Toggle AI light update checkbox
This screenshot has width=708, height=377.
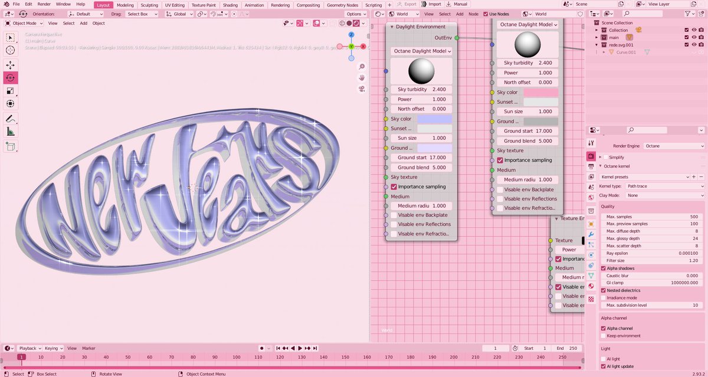tap(603, 366)
